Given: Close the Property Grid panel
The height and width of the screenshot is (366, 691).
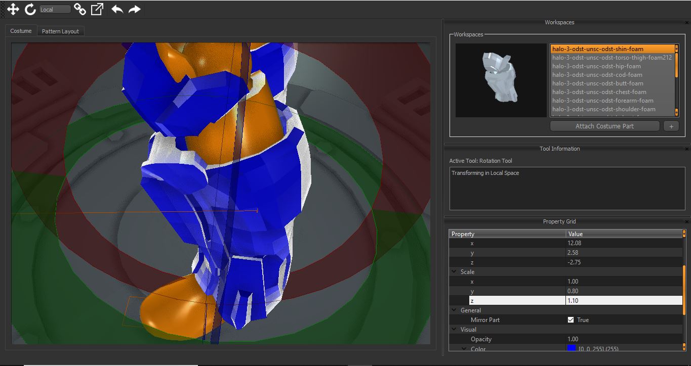Looking at the screenshot, I should [686, 221].
